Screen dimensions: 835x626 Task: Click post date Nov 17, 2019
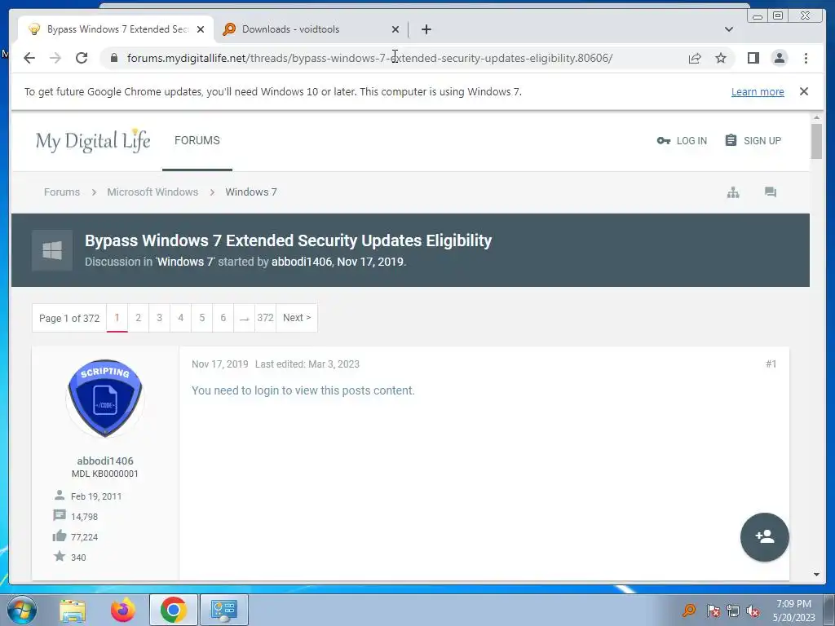(x=220, y=364)
